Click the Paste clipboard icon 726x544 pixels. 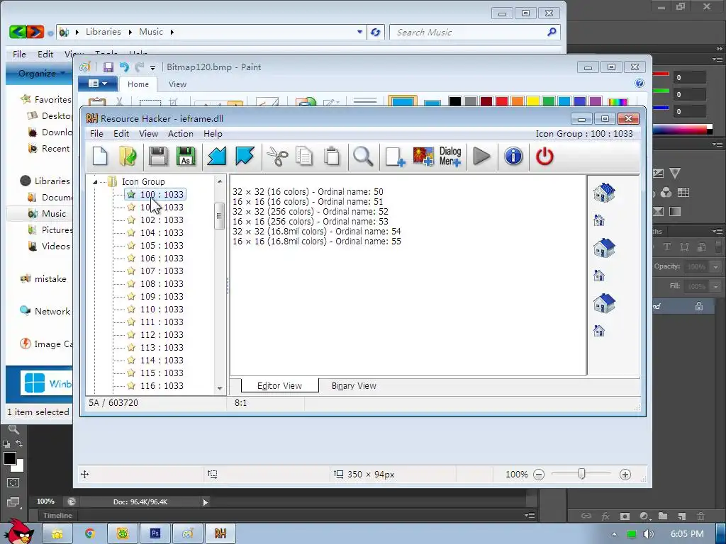click(x=332, y=156)
